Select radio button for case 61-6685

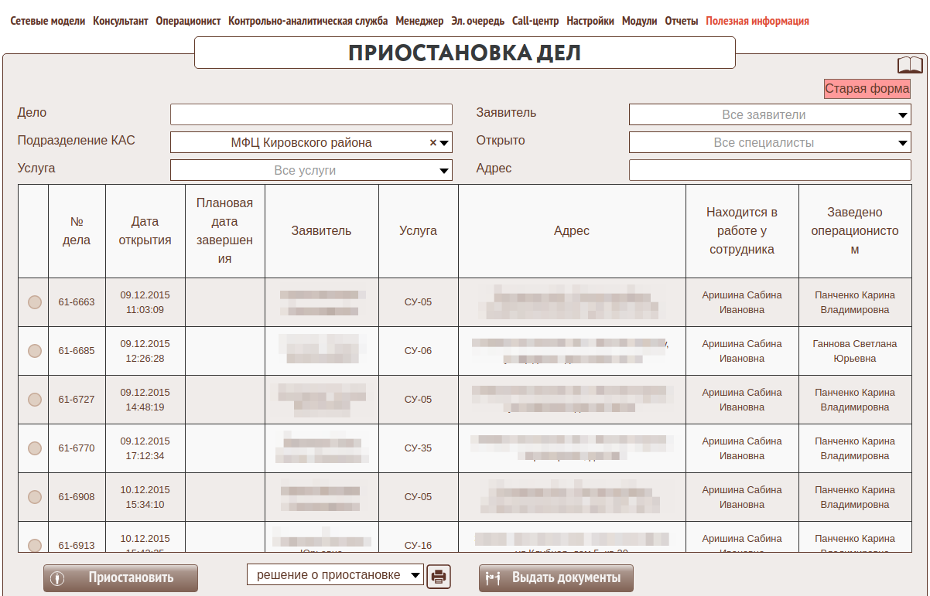click(x=35, y=351)
